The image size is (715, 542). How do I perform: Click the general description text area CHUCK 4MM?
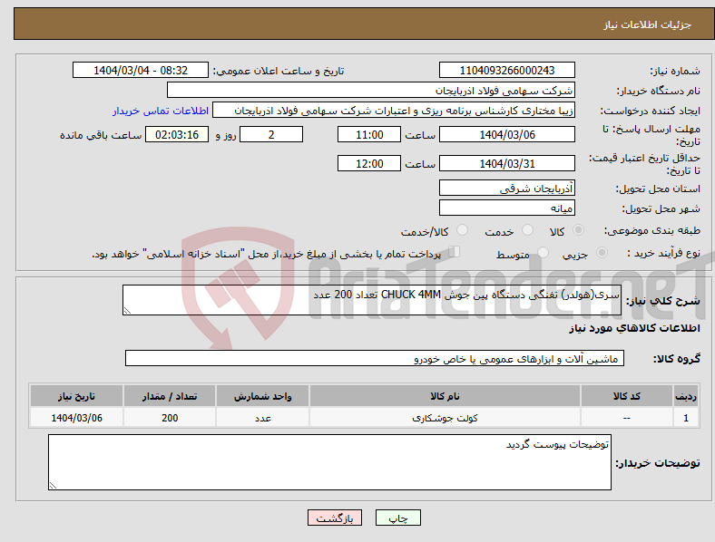tap(372, 300)
